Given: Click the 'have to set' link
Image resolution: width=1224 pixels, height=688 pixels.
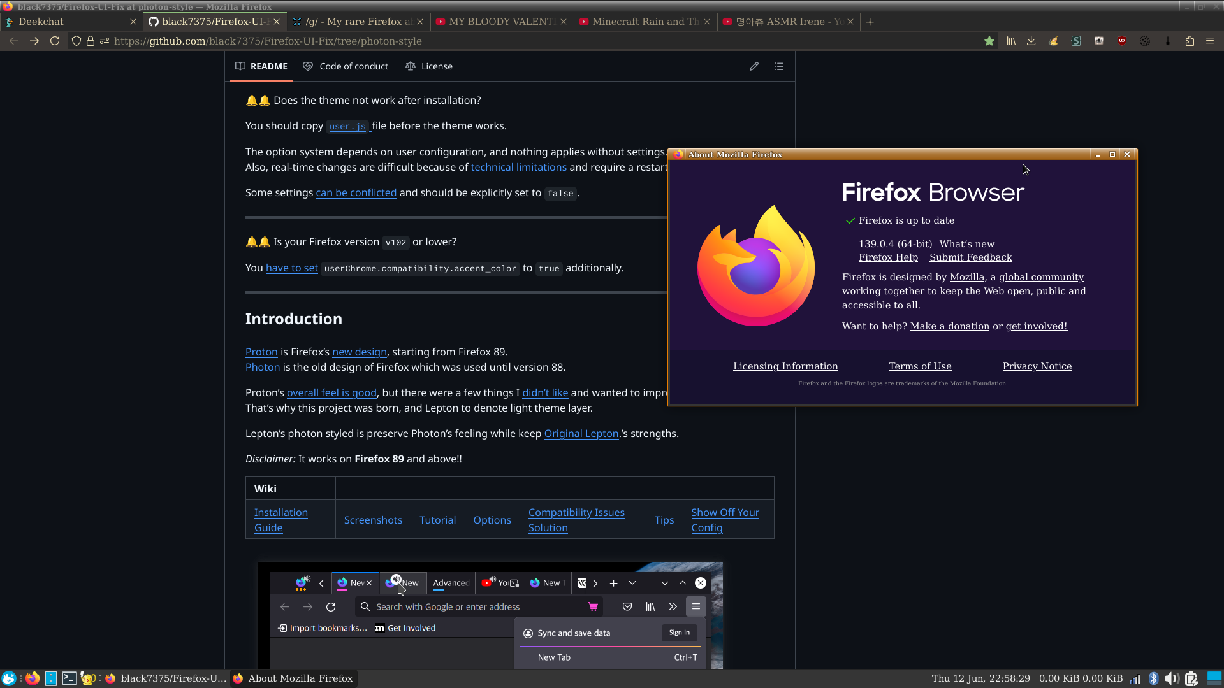Looking at the screenshot, I should [291, 268].
